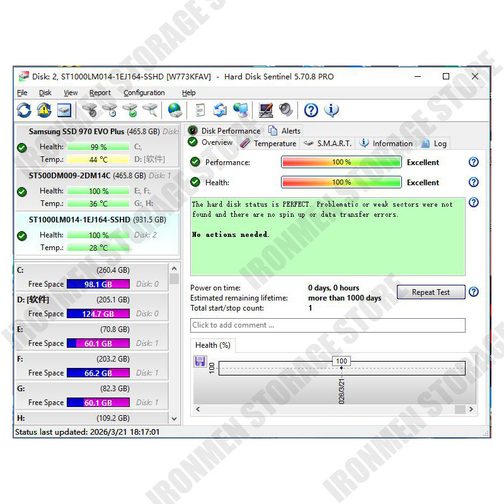Click the E: free space 60.1 GB bar

98,343
